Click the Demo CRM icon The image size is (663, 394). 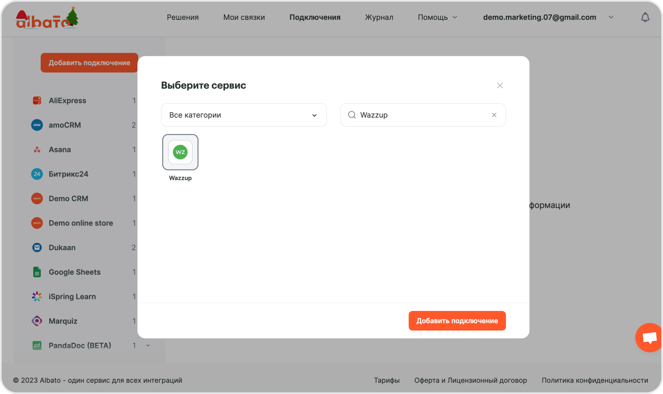37,198
